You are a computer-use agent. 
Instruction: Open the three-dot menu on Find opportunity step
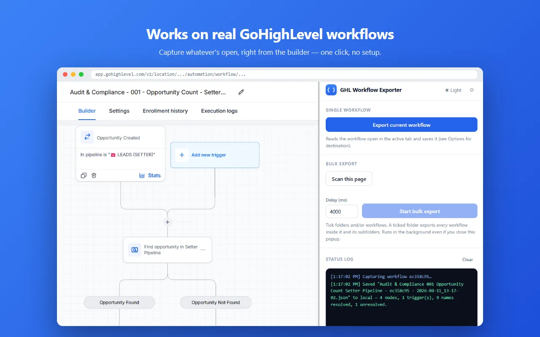click(x=203, y=250)
